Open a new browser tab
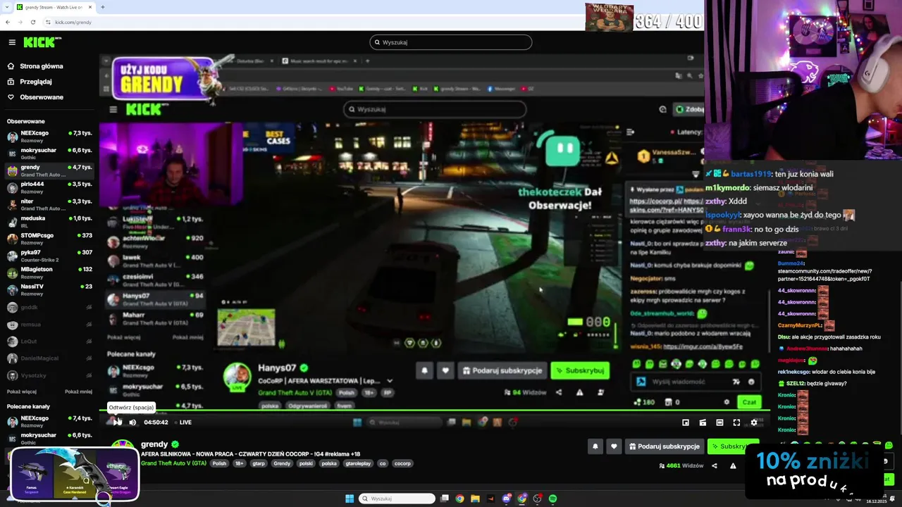Image resolution: width=902 pixels, height=507 pixels. coord(103,7)
